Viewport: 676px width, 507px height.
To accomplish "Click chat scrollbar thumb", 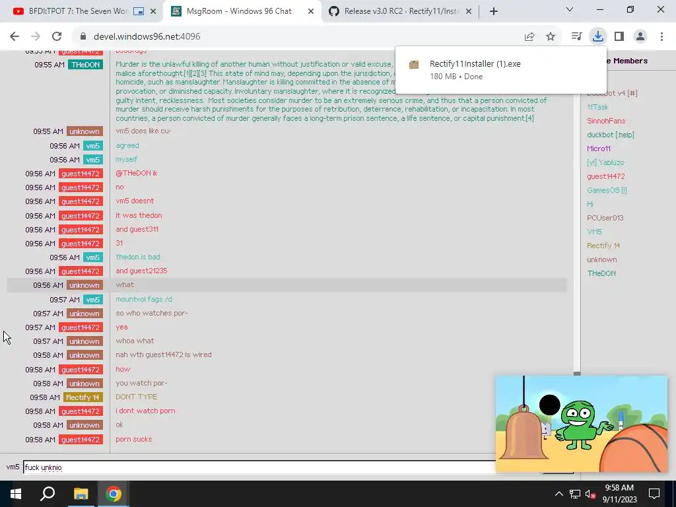I will 577,374.
